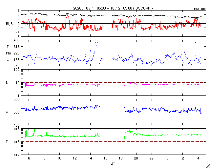
Task: Click the '1e+5' temperature tick label
Action: [16, 142]
